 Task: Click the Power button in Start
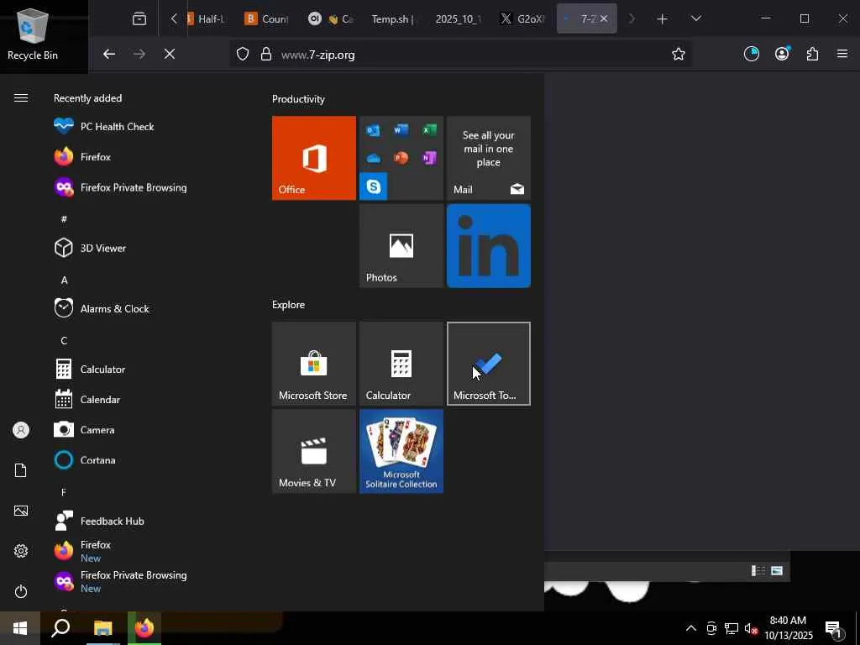(21, 591)
